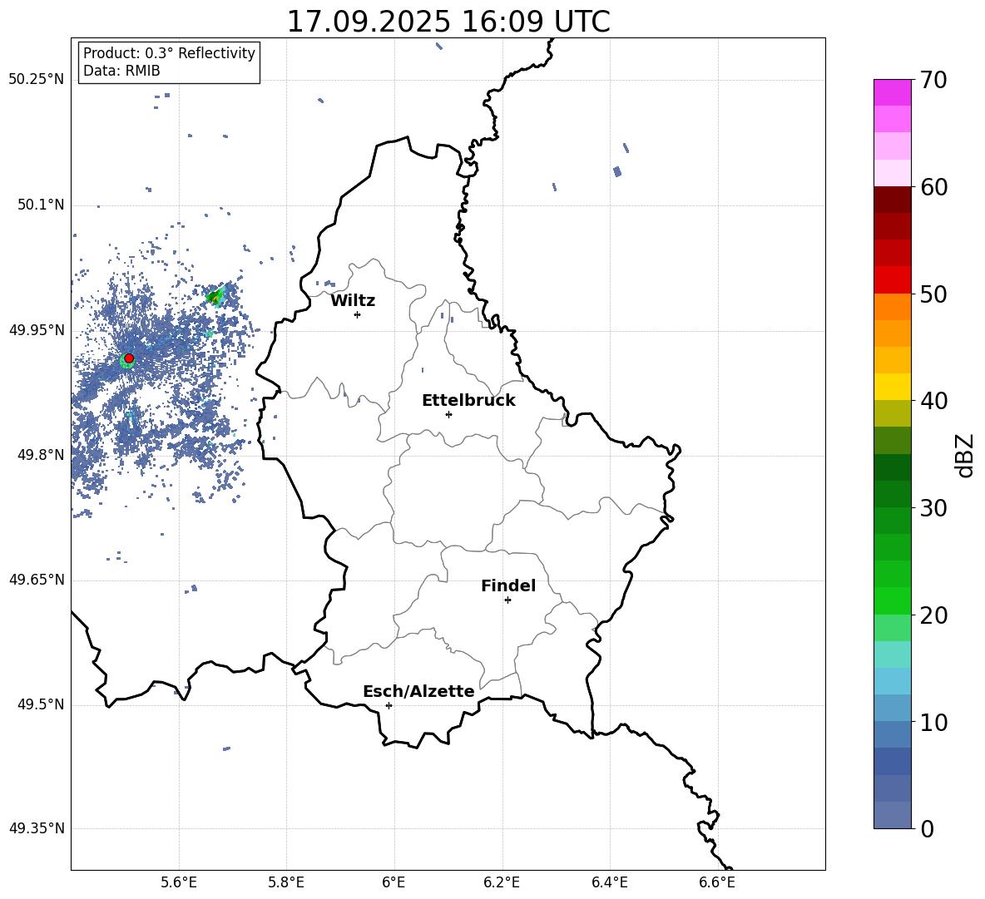Click the colorbar tick label 50

pos(933,294)
